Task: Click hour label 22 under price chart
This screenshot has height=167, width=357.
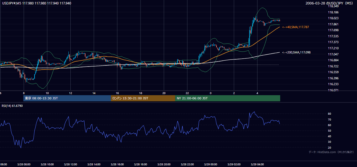Action: pyautogui.click(x=187, y=93)
